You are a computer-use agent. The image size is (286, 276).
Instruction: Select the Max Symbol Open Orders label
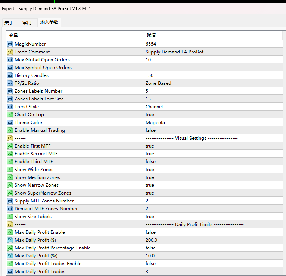tap(43, 68)
